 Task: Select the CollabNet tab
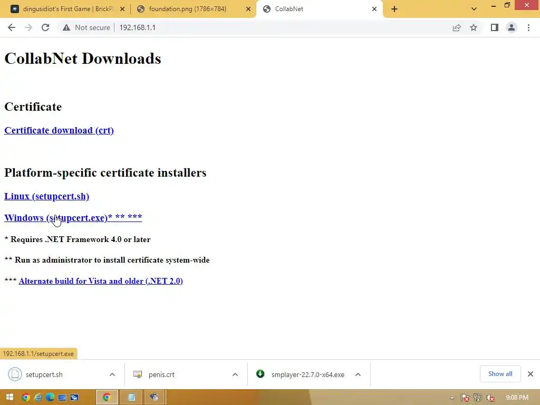(x=289, y=9)
